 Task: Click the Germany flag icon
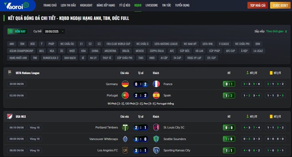click(125, 84)
